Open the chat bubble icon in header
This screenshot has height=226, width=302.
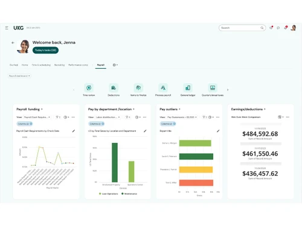coord(278,28)
